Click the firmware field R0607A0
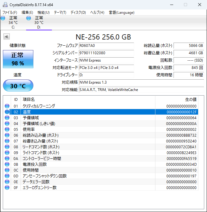The height and width of the screenshot is (212, 207). 106,46
